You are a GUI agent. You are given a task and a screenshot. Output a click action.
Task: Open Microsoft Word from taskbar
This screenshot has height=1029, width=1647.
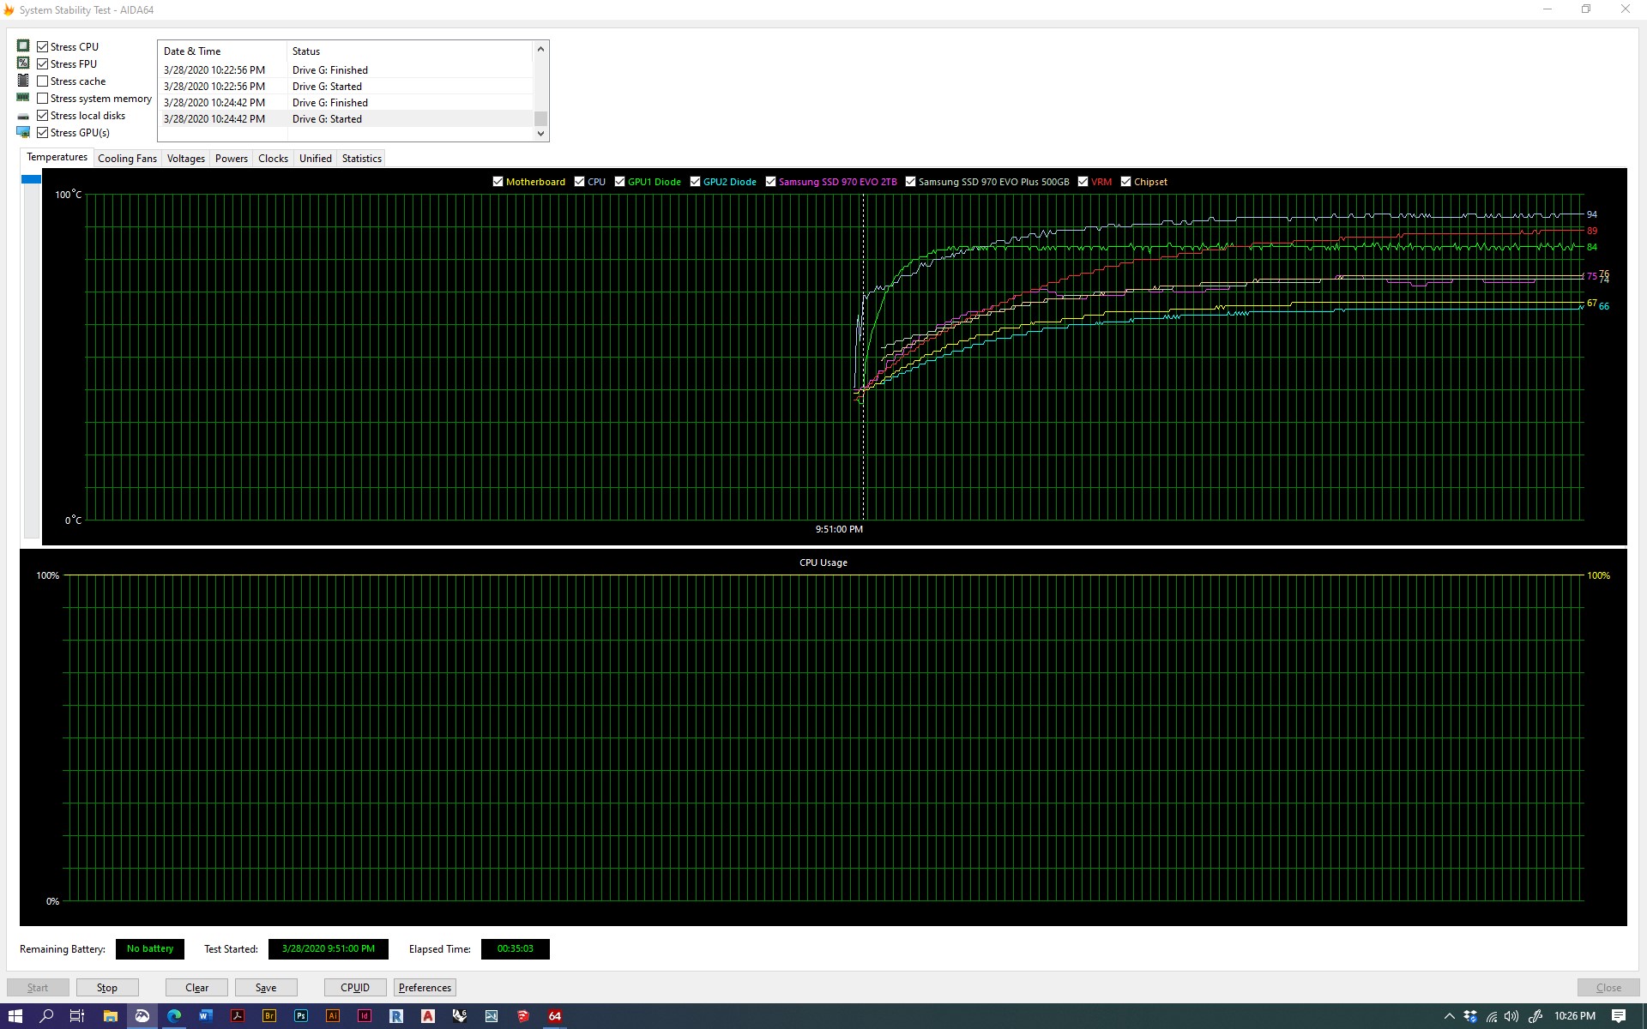(x=206, y=1016)
